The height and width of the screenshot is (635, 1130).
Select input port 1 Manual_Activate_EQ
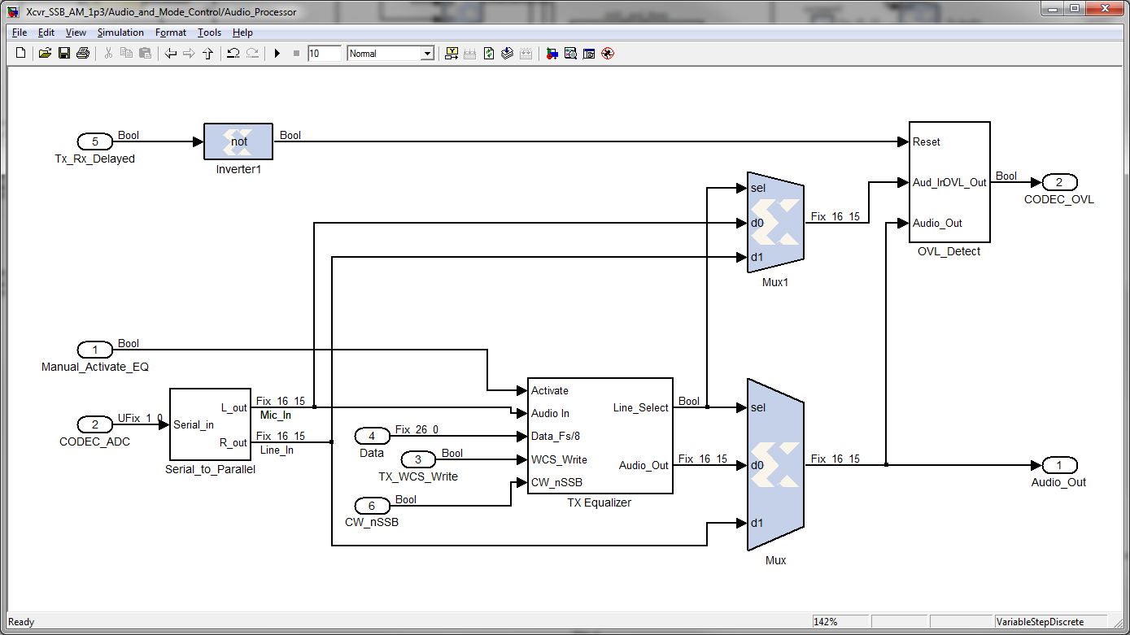[95, 350]
